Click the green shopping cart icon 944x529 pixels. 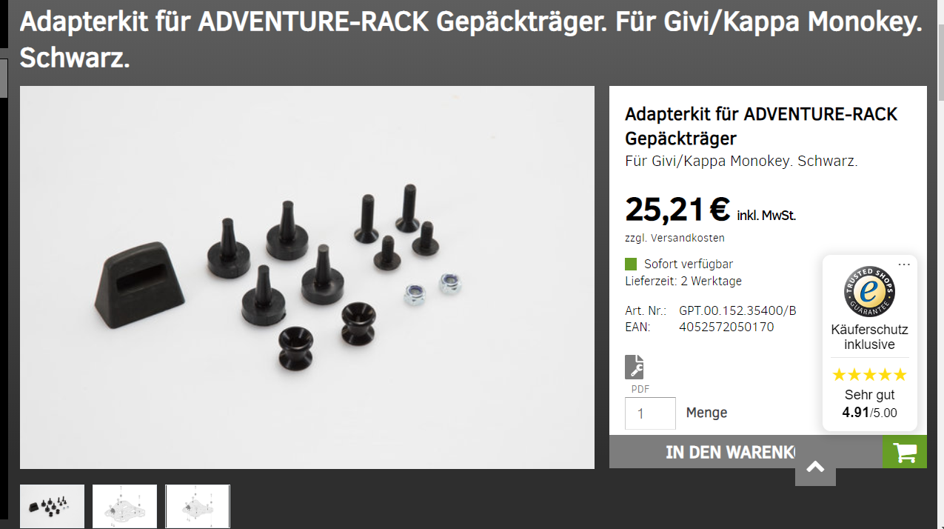[x=904, y=452]
